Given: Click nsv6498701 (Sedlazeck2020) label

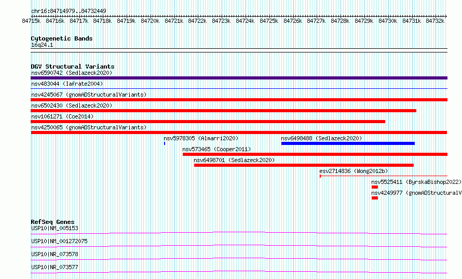Looking at the screenshot, I should (234, 160).
